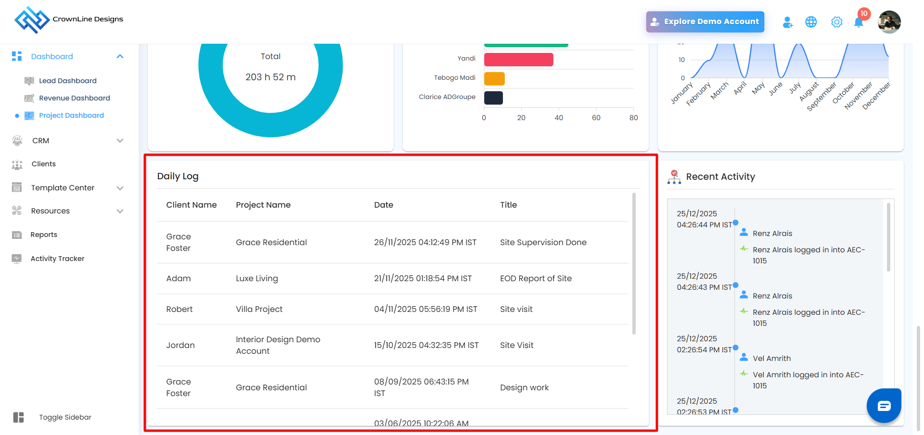924x435 pixels.
Task: Click the Luxe Living project cell
Action: 257,278
